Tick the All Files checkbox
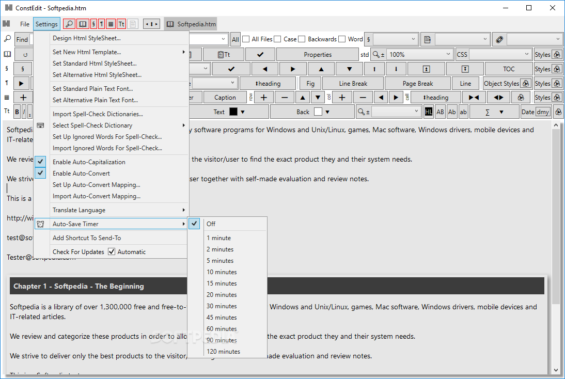 pos(246,39)
